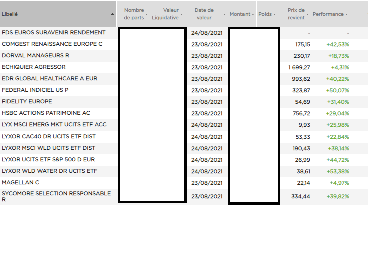Screen dimensions: 368x260
Task: Click the +44,72% performance value
Action: coord(338,160)
